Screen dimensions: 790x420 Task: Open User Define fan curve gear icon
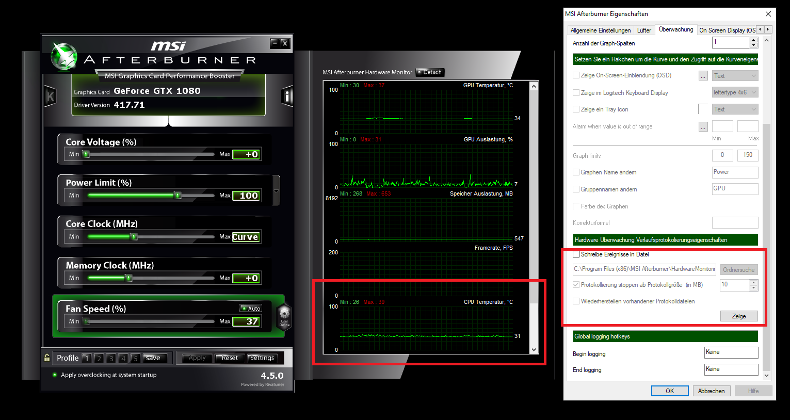[x=284, y=316]
